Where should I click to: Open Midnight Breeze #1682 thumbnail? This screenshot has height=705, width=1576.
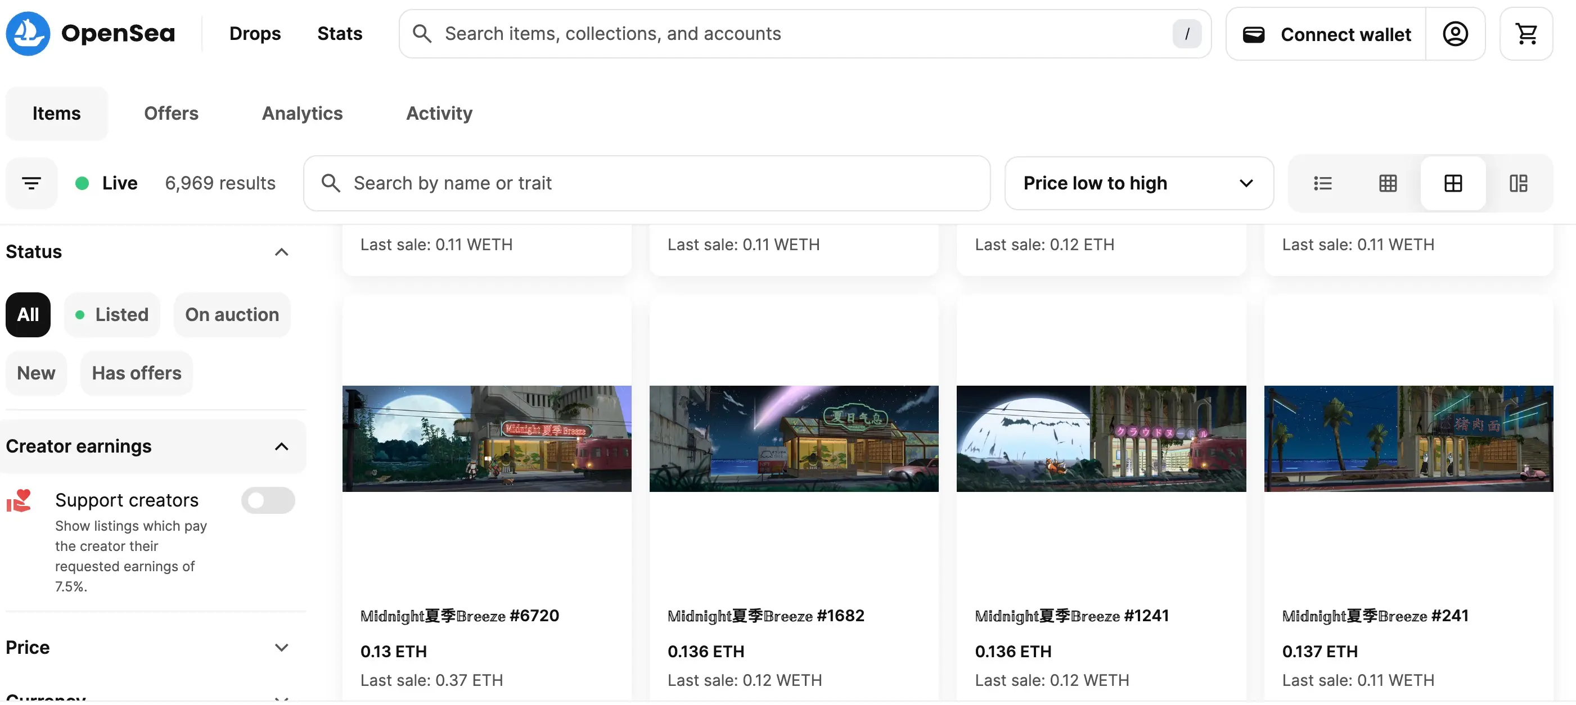[x=794, y=439]
